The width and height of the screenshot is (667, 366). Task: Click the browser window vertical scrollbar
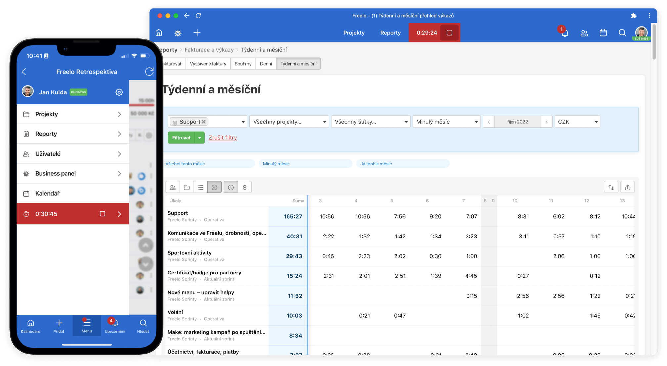[x=654, y=41]
